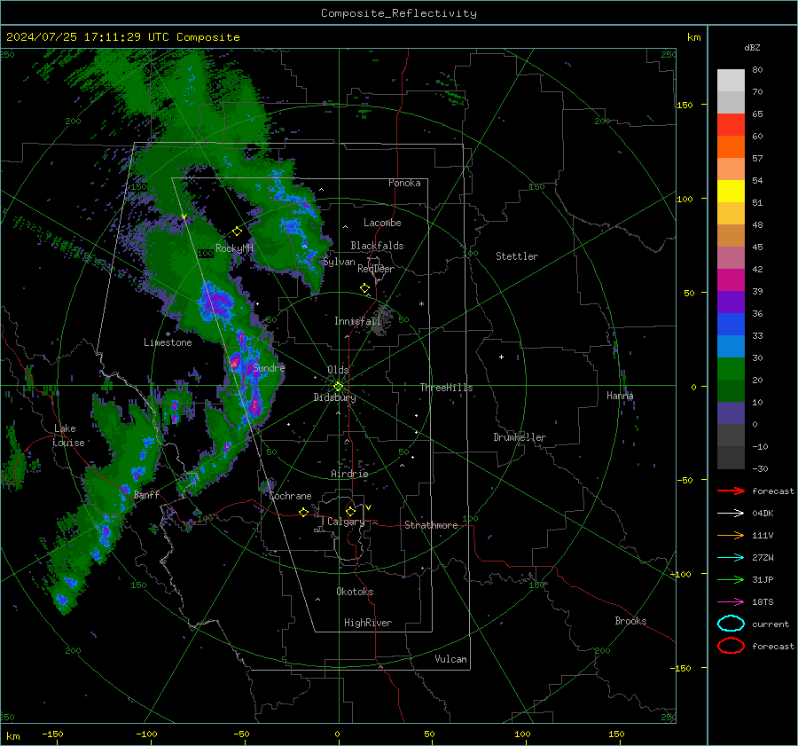The height and width of the screenshot is (746, 798).
Task: Click the orange 111V arrow icon
Action: tap(731, 535)
